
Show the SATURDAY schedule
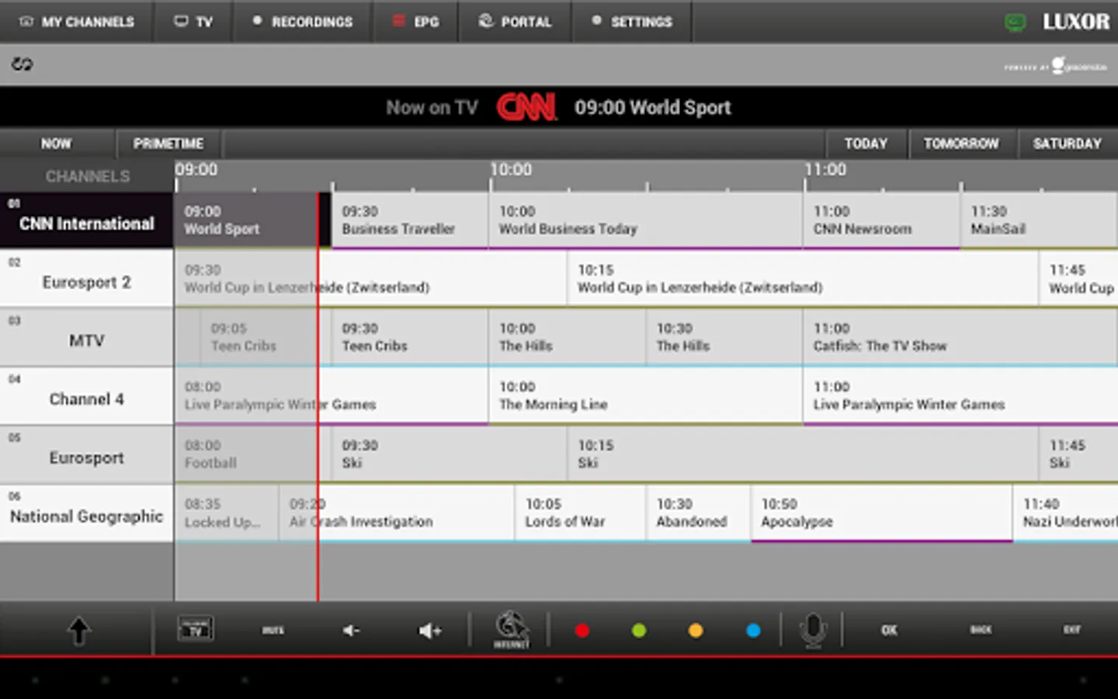(x=1068, y=144)
